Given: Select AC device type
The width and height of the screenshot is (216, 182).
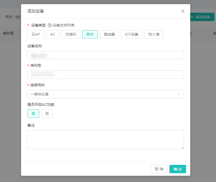Looking at the screenshot, I should pos(53,34).
